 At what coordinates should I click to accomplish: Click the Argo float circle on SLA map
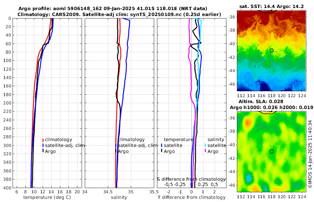(271, 151)
